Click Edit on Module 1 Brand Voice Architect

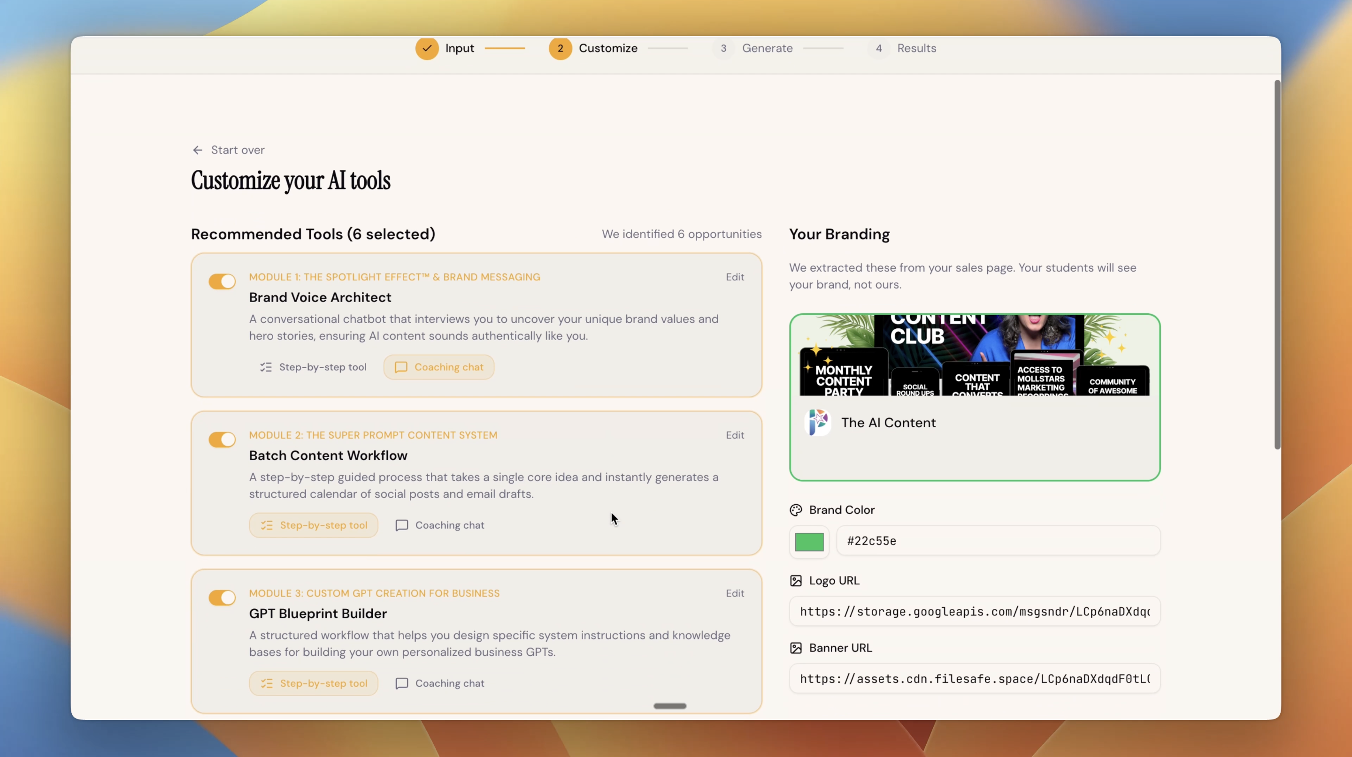(x=734, y=277)
